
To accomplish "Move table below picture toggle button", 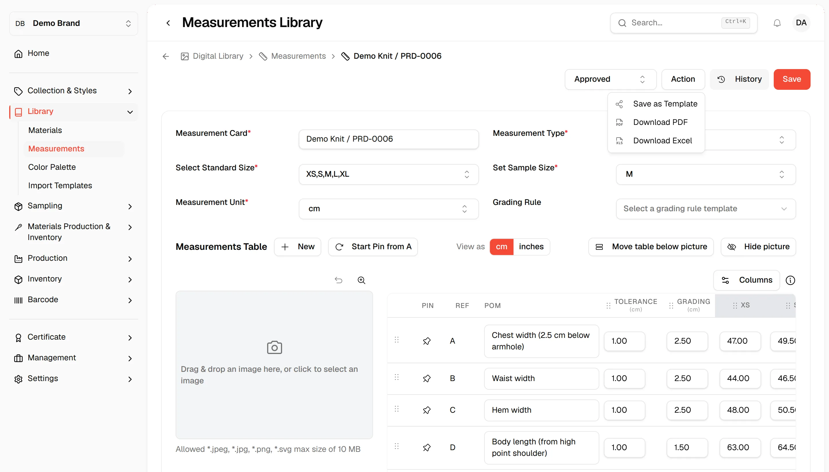I will [x=651, y=247].
